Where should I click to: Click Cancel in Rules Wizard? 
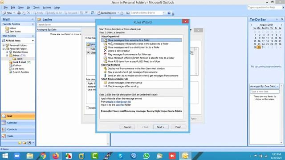pos(127,127)
